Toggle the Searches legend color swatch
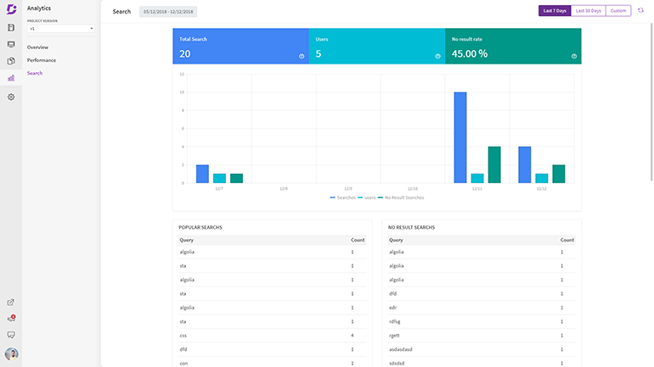The image size is (654, 367). [x=332, y=197]
